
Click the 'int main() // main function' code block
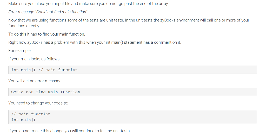tap(133, 70)
